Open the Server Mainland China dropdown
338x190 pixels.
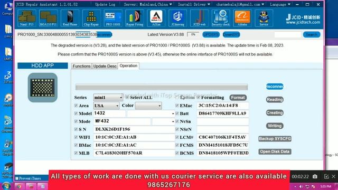tap(148, 4)
